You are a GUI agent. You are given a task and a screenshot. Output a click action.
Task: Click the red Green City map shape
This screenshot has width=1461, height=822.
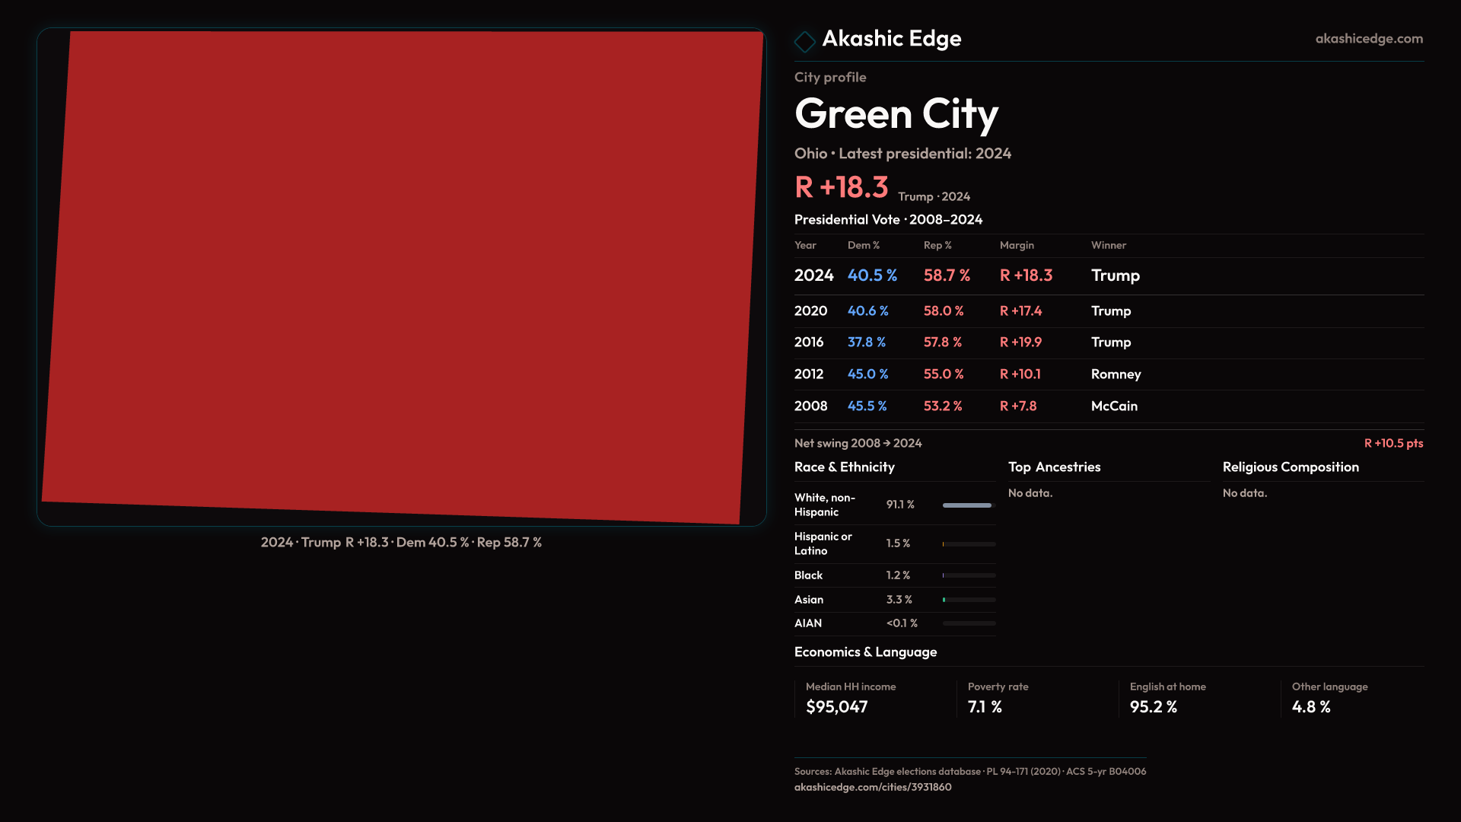click(402, 277)
